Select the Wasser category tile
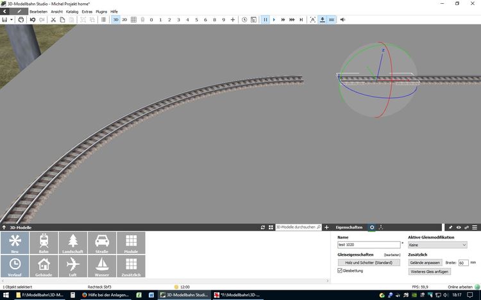The height and width of the screenshot is (300, 481). click(x=101, y=266)
